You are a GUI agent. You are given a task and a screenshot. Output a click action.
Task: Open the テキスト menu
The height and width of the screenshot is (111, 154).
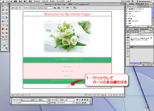(x=37, y=1)
